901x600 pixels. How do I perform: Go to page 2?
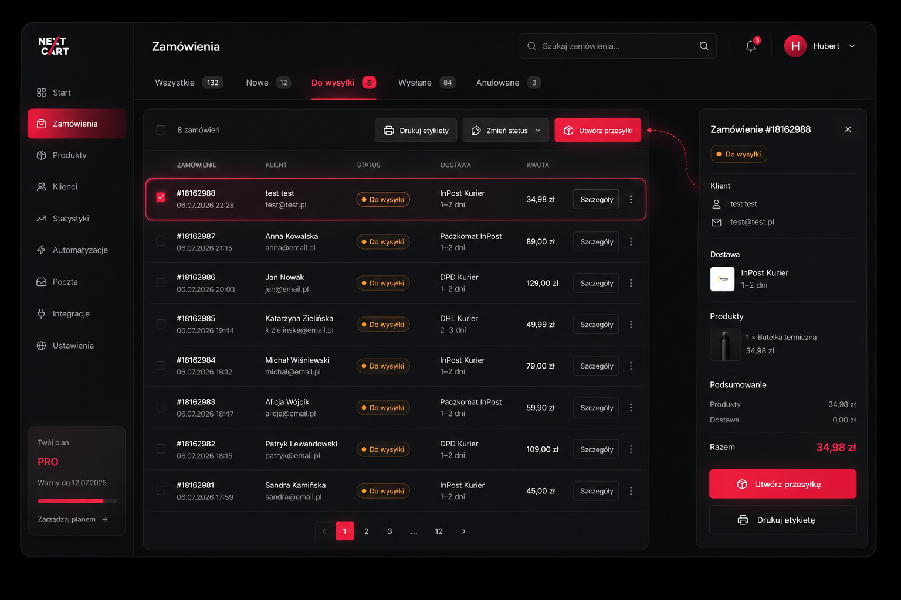click(x=367, y=531)
